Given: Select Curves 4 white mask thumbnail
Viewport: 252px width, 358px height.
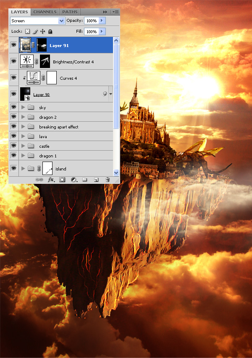Looking at the screenshot, I should [52, 78].
